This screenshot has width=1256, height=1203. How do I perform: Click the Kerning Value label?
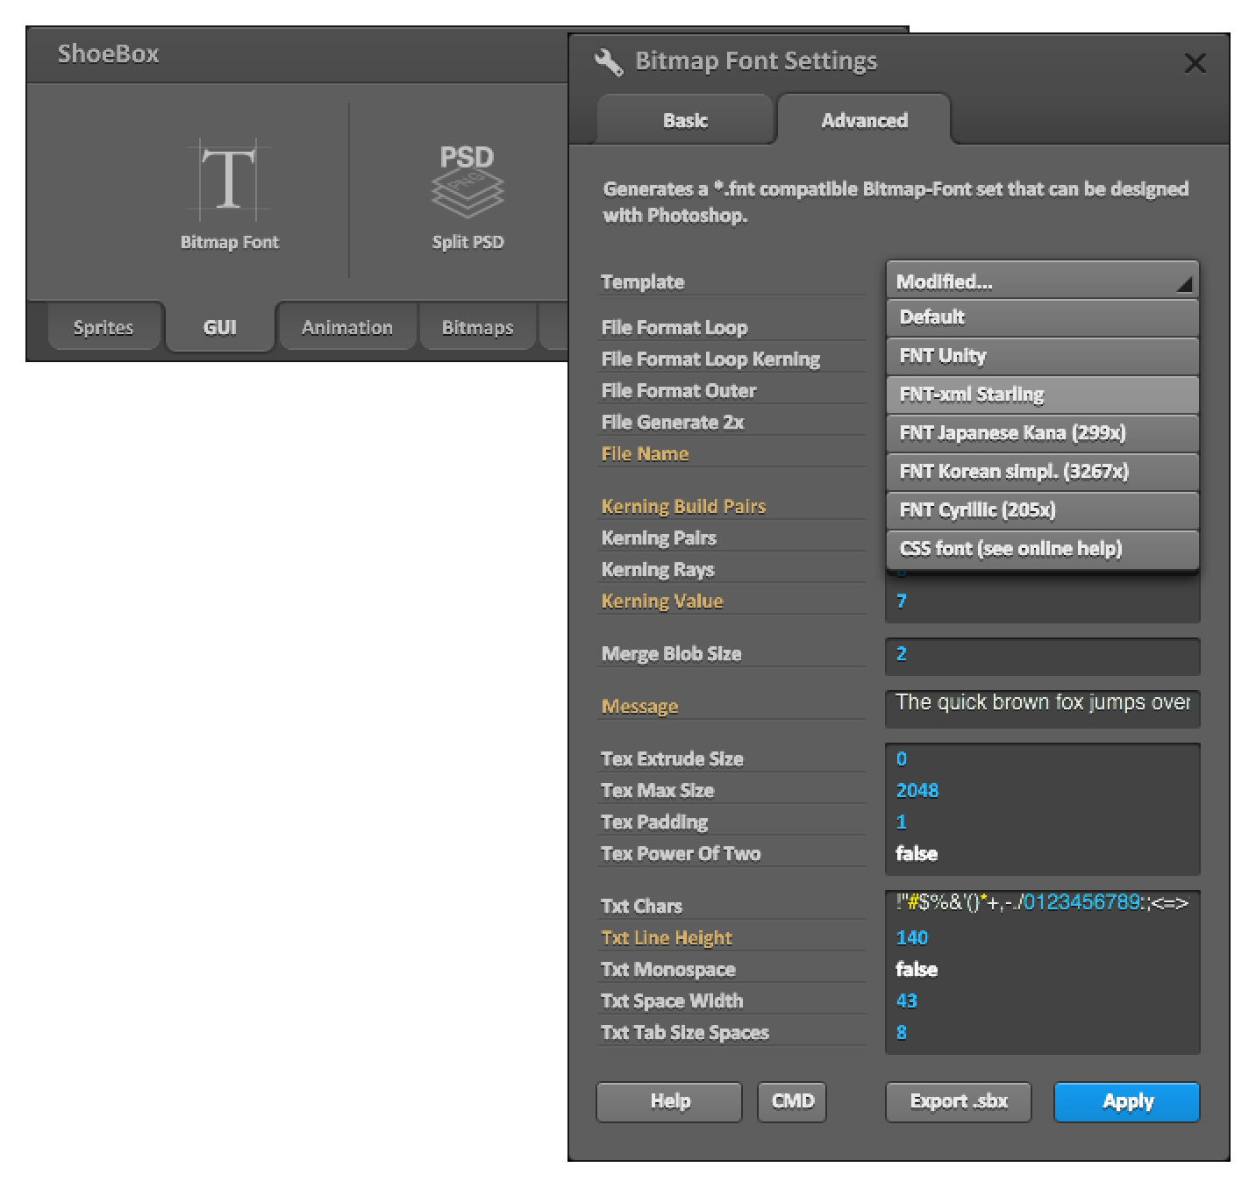click(x=662, y=601)
